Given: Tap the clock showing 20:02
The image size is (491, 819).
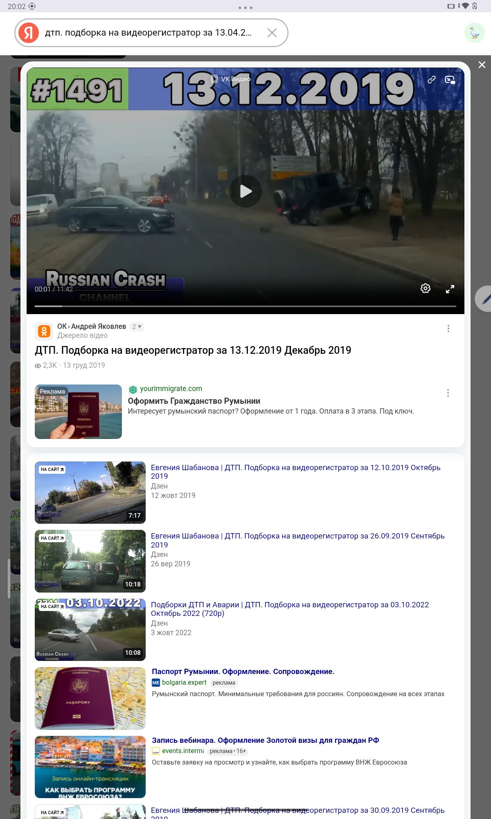Looking at the screenshot, I should (17, 6).
